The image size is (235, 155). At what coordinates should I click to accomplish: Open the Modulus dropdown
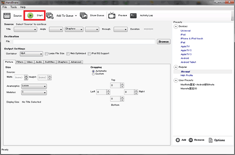pos(34,92)
